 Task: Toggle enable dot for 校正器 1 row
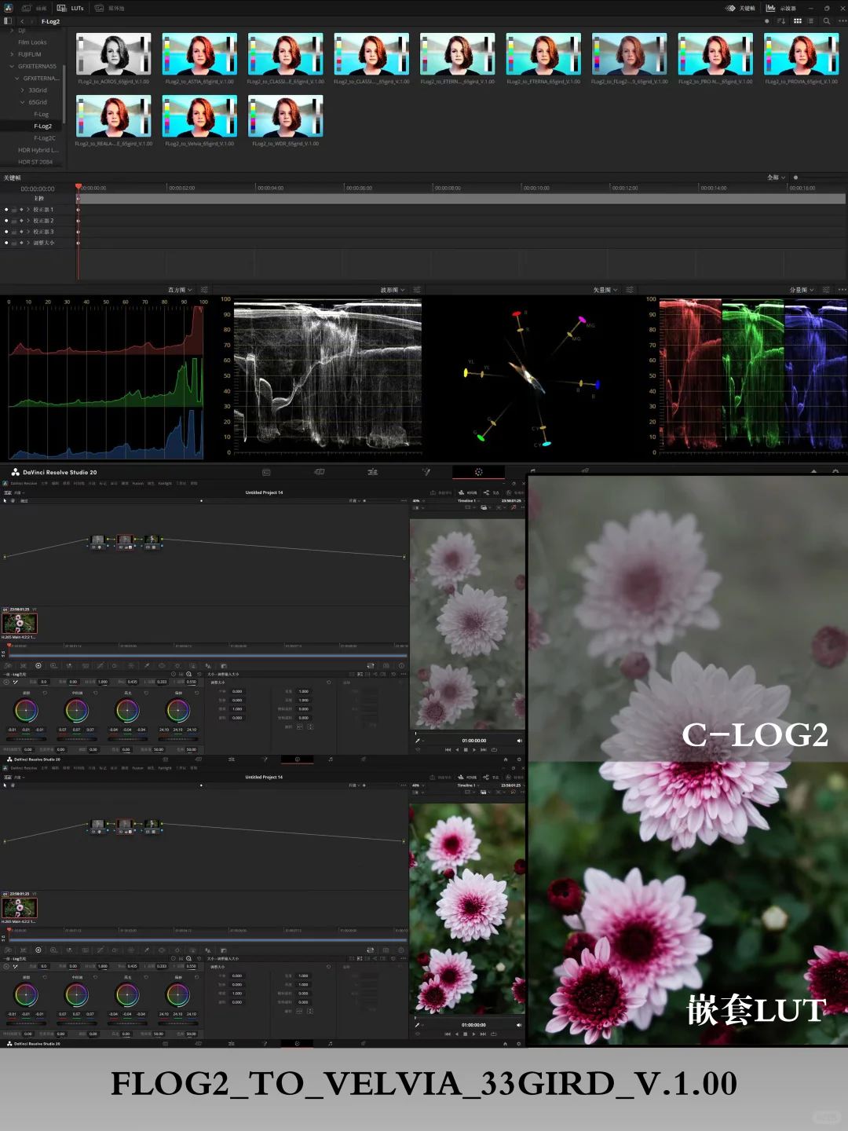pos(6,210)
